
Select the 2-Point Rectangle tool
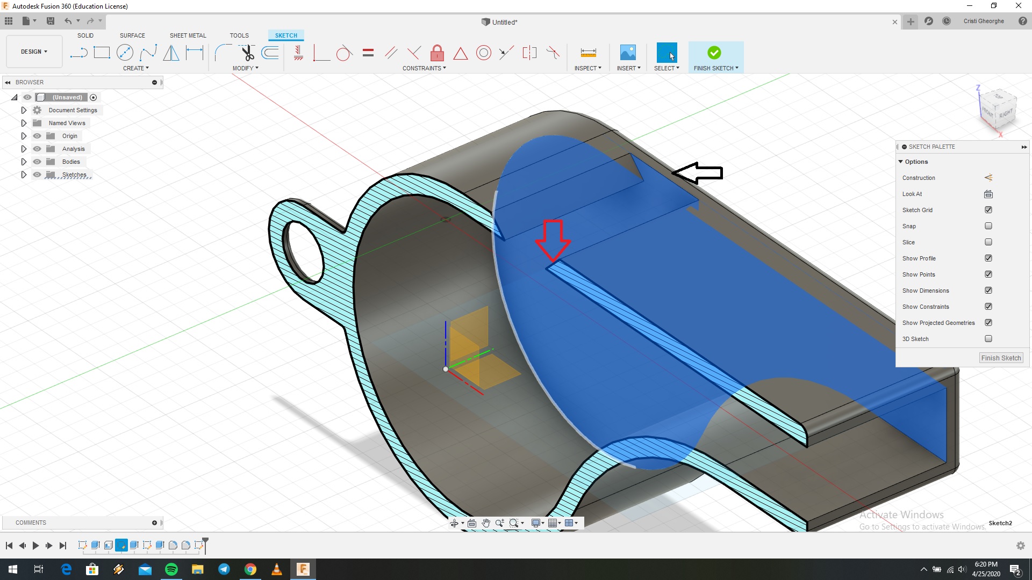click(x=102, y=52)
